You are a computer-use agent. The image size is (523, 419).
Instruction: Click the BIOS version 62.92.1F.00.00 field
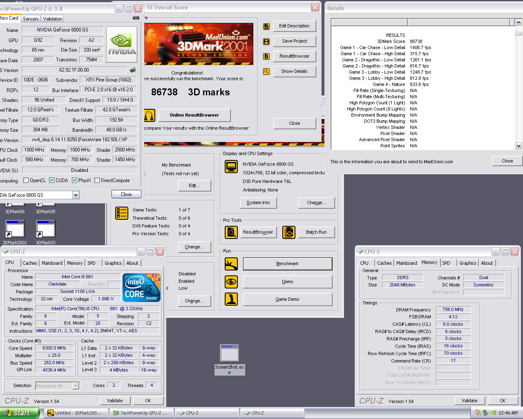tap(74, 70)
